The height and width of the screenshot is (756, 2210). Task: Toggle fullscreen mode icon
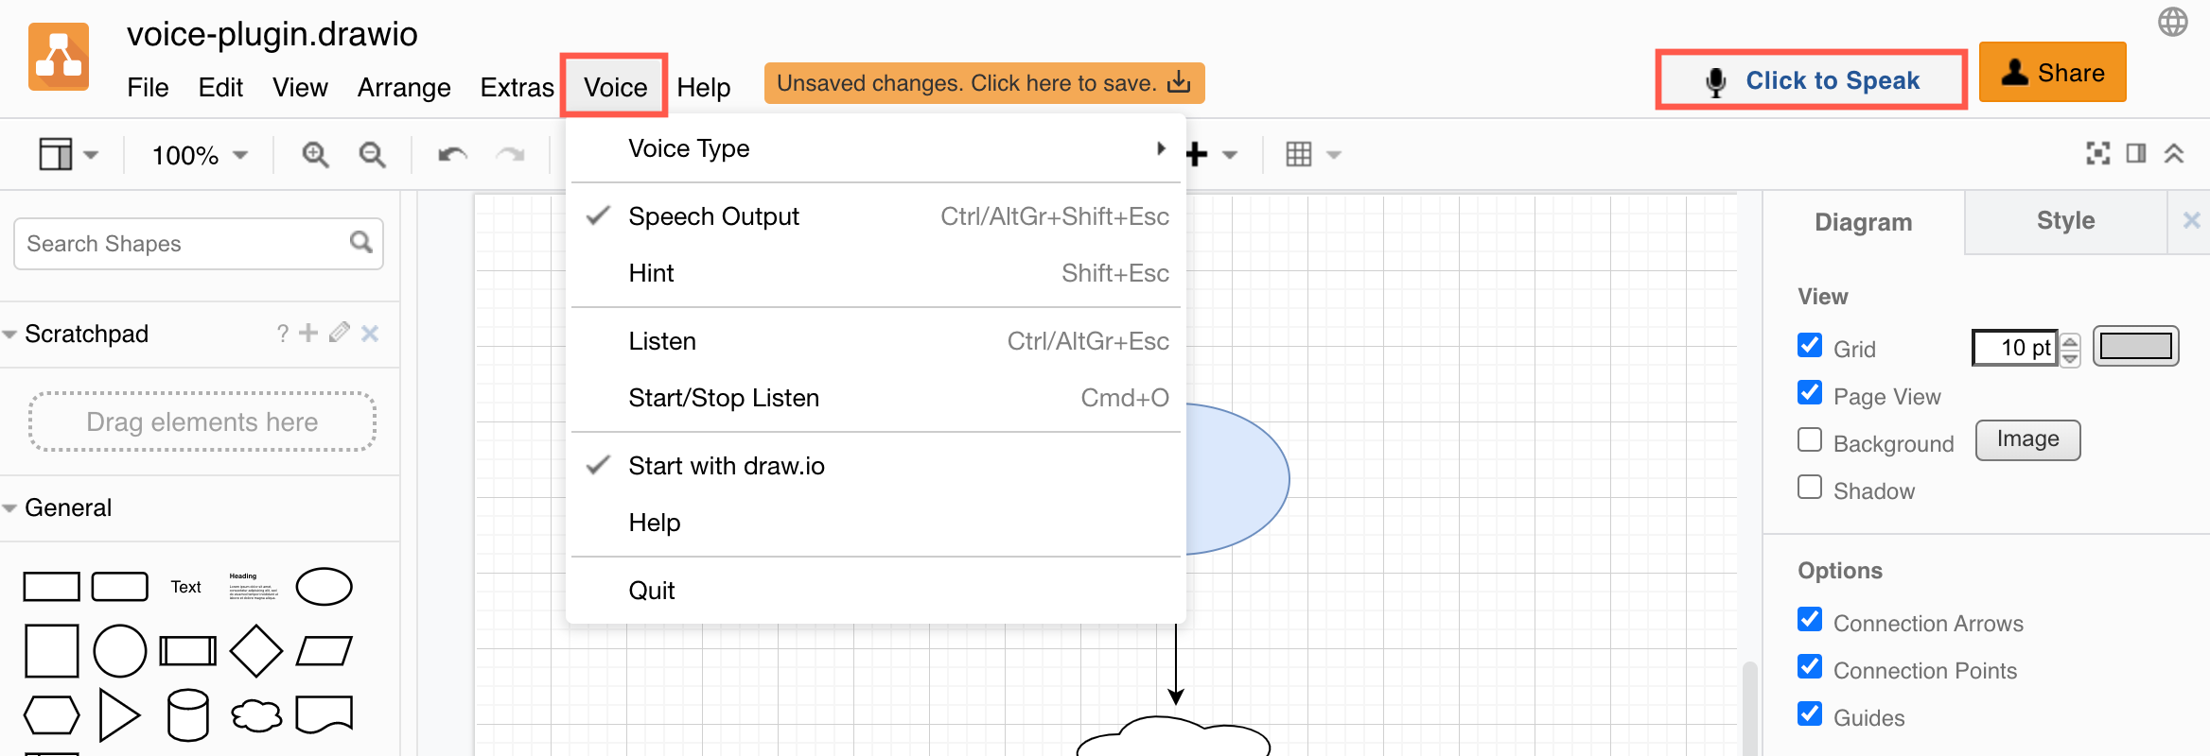[2098, 153]
